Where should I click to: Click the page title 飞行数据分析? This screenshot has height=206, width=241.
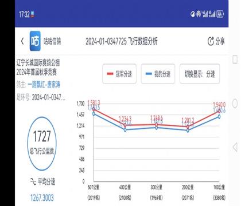pos(143,41)
